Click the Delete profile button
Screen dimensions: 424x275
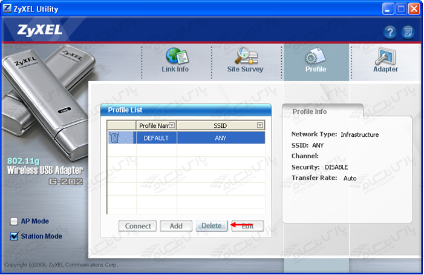(212, 226)
